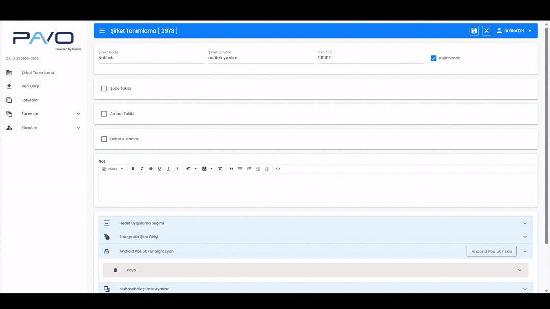Go to Faturalar in the sidebar
550x309 pixels.
pos(30,100)
